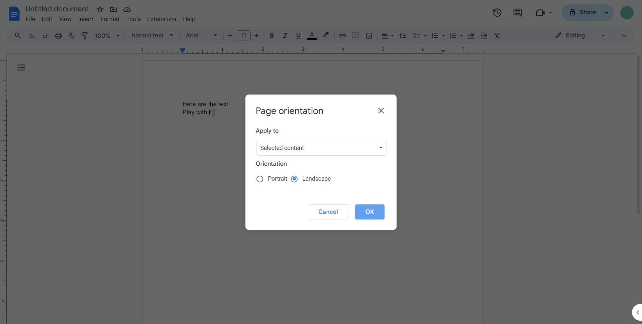Open the insert image tool
642x324 pixels.
tap(369, 35)
